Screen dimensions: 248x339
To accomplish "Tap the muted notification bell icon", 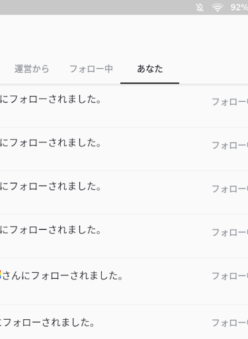I will pos(200,8).
